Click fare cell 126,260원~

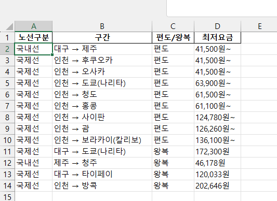(x=217, y=129)
